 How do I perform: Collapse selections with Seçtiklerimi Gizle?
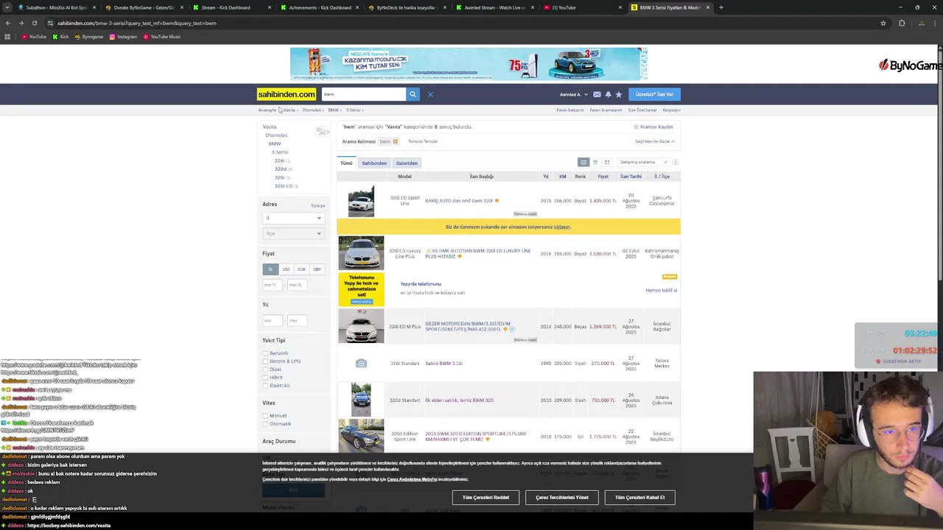click(654, 141)
